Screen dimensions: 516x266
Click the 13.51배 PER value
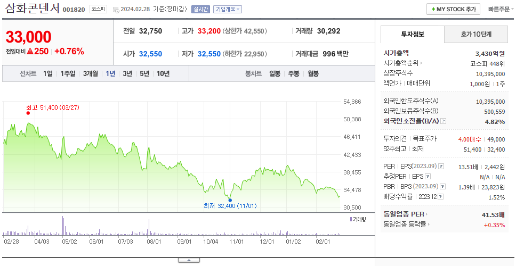pos(468,167)
